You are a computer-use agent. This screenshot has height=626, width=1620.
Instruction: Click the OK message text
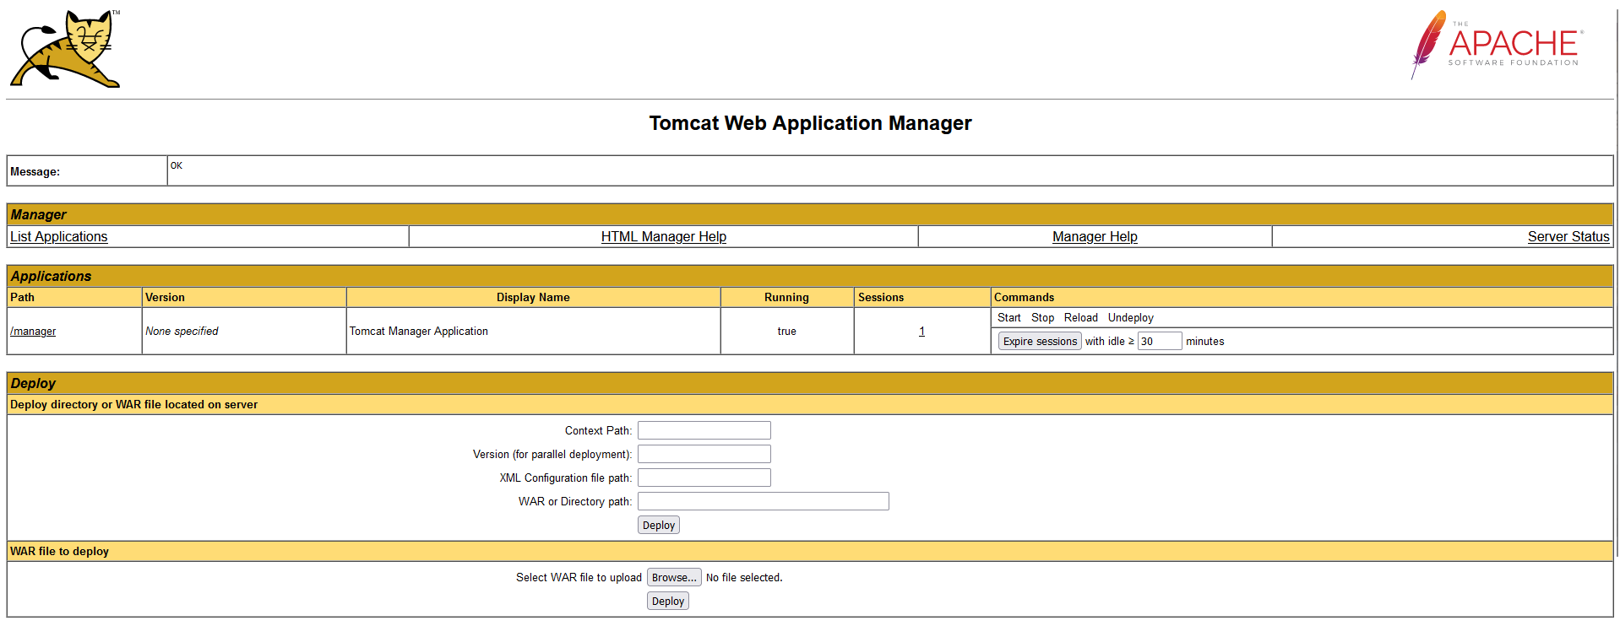pyautogui.click(x=177, y=165)
